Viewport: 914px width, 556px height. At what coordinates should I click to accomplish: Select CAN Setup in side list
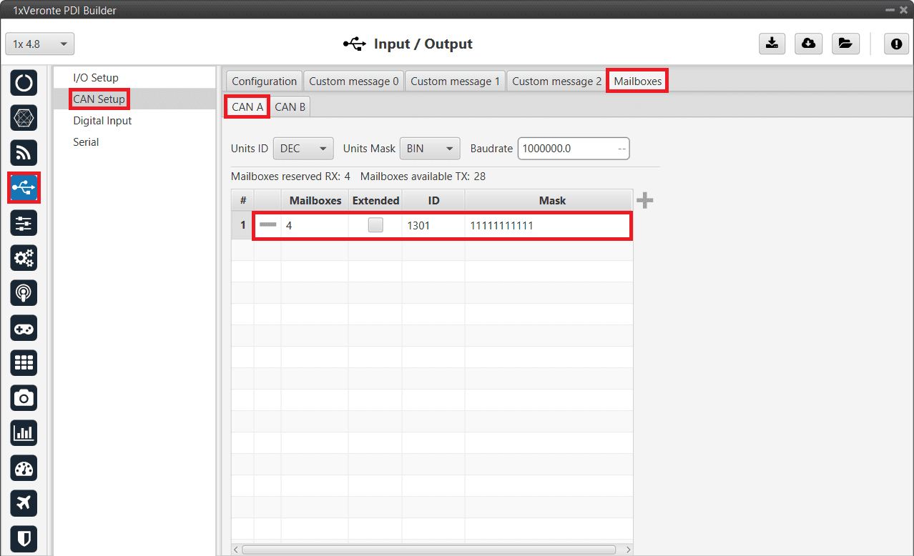click(99, 99)
